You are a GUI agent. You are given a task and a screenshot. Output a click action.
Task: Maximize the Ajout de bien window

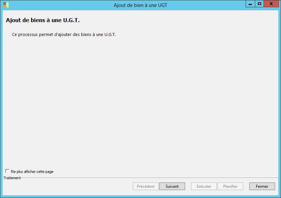tap(259, 4)
